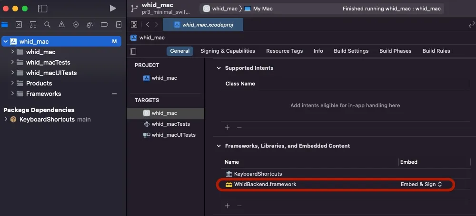This screenshot has width=476, height=216.
Task: Expand the Frameworks folder
Action: tap(12, 94)
